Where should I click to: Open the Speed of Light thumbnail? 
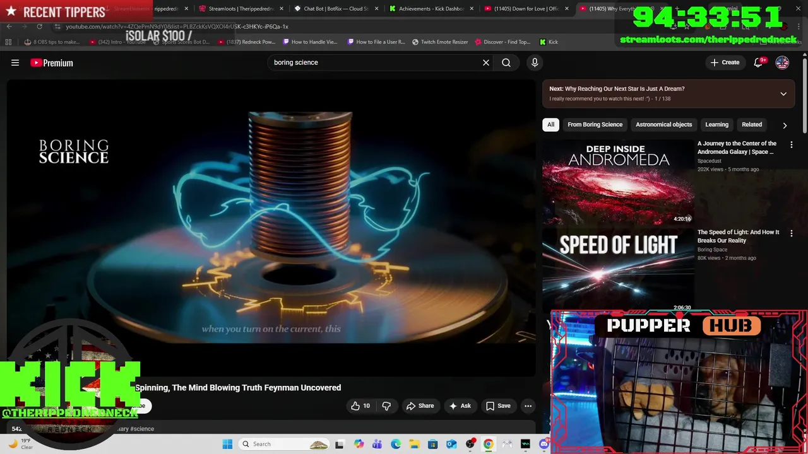click(x=618, y=269)
